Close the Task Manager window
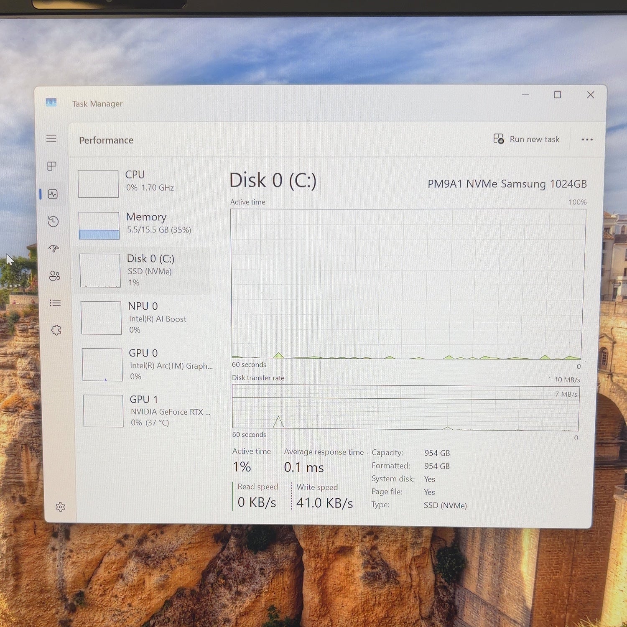This screenshot has width=627, height=627. (590, 95)
